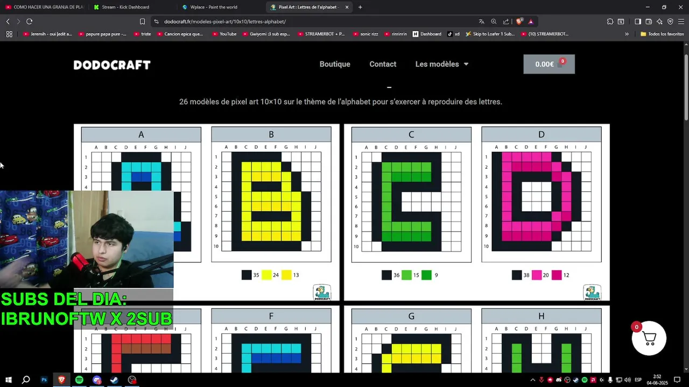The image size is (689, 387).
Task: Open the notification center icon
Action: 677,380
